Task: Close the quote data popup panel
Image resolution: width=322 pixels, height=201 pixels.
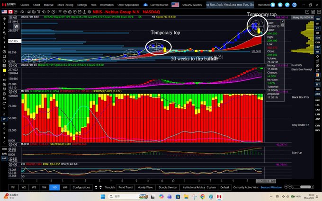Action: coord(283,21)
